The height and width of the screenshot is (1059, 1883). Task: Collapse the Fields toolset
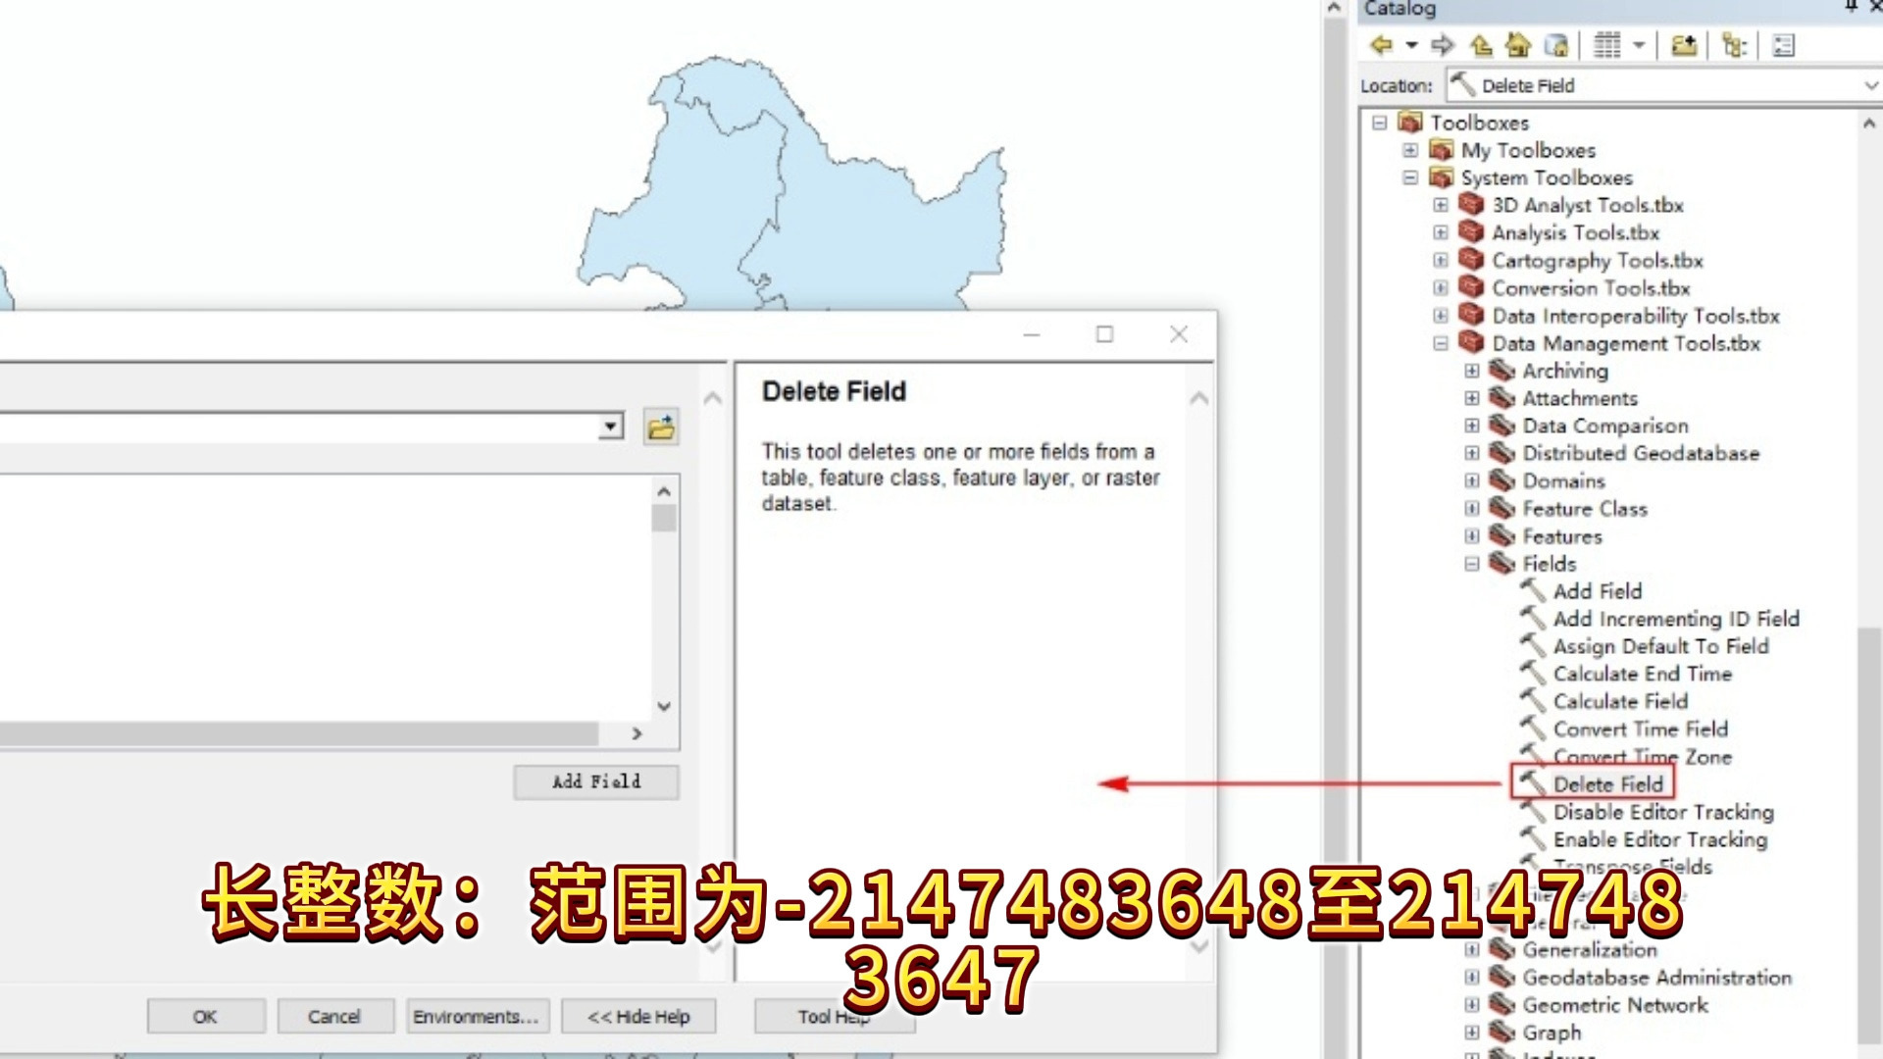[1472, 564]
